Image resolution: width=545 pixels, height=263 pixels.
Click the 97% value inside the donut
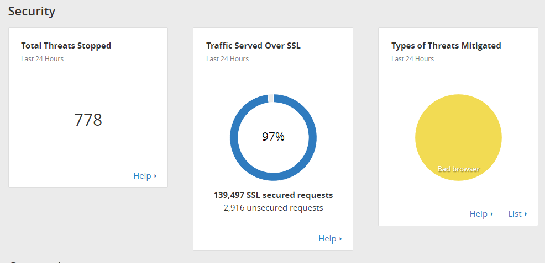point(273,137)
